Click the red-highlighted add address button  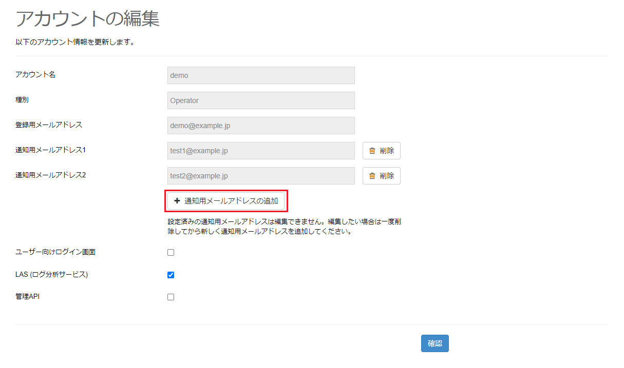click(x=226, y=201)
